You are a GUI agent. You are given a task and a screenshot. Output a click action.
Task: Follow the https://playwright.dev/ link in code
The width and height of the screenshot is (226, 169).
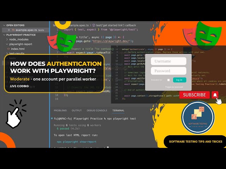[x=112, y=41]
